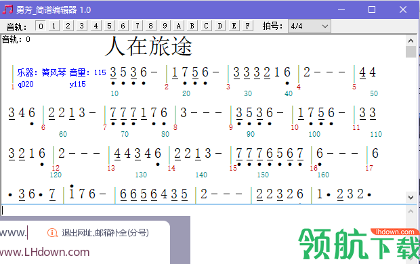The image size is (420, 264).
Task: Select track A button
Action: [179, 26]
